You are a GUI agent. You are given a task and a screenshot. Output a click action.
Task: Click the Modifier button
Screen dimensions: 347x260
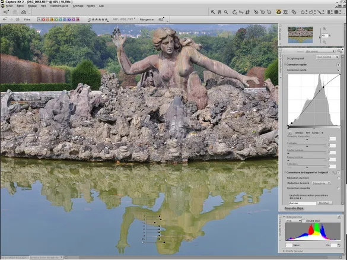click(324, 203)
